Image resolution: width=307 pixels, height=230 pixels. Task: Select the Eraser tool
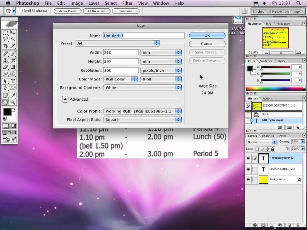tap(5, 67)
